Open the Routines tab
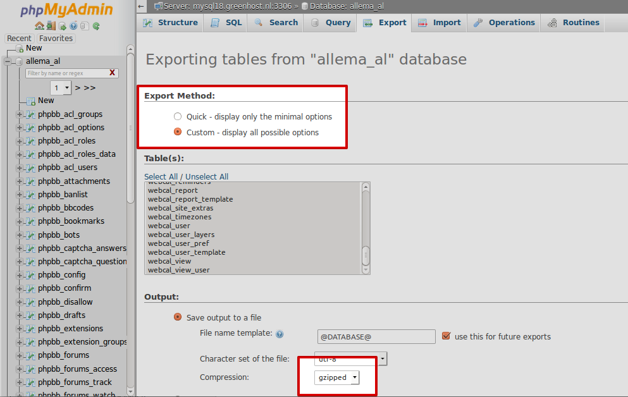The image size is (628, 397). 573,23
